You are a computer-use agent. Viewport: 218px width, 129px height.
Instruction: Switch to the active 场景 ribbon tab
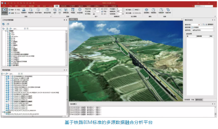[57, 6]
